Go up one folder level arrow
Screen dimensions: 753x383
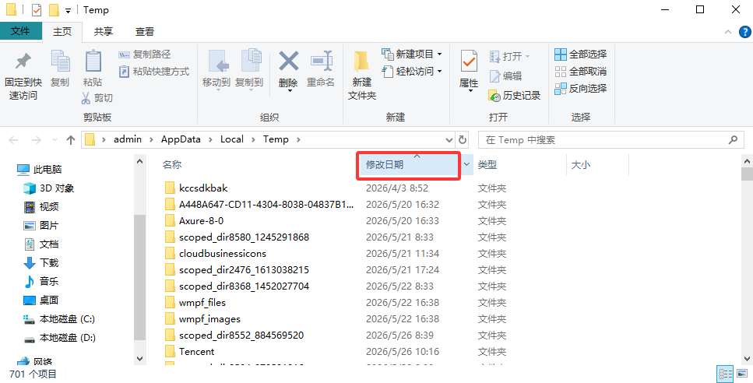[71, 140]
